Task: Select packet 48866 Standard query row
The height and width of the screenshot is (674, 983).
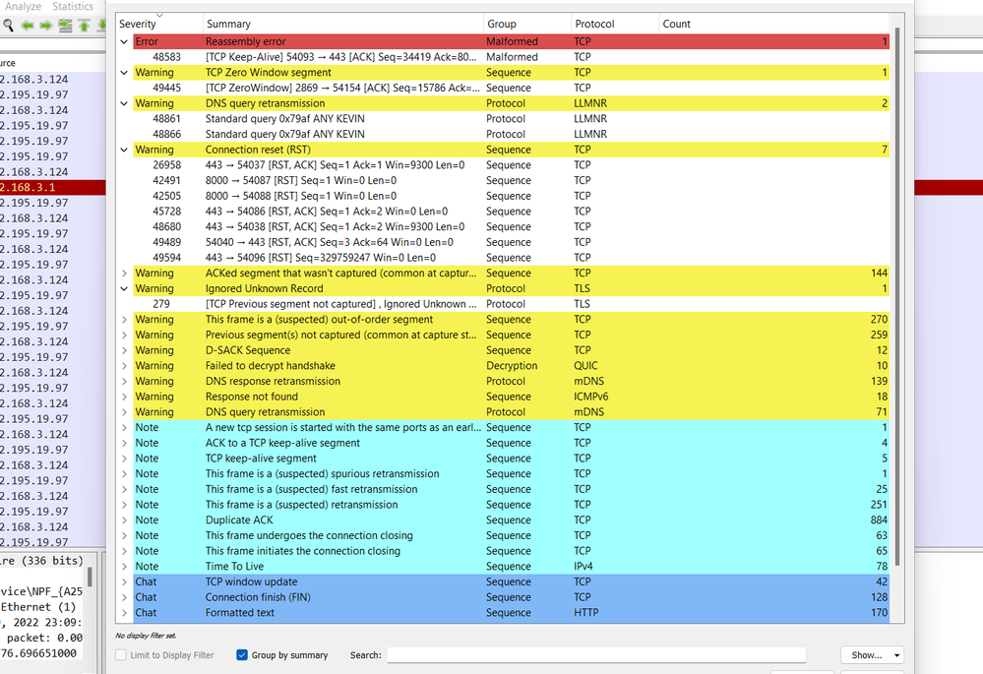Action: (x=511, y=134)
